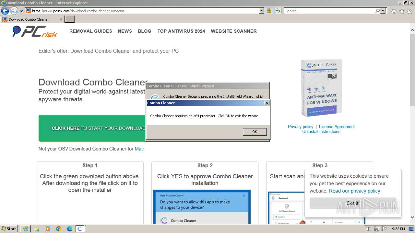Click the PCrisk logo
Image resolution: width=415 pixels, height=233 pixels.
35,31
